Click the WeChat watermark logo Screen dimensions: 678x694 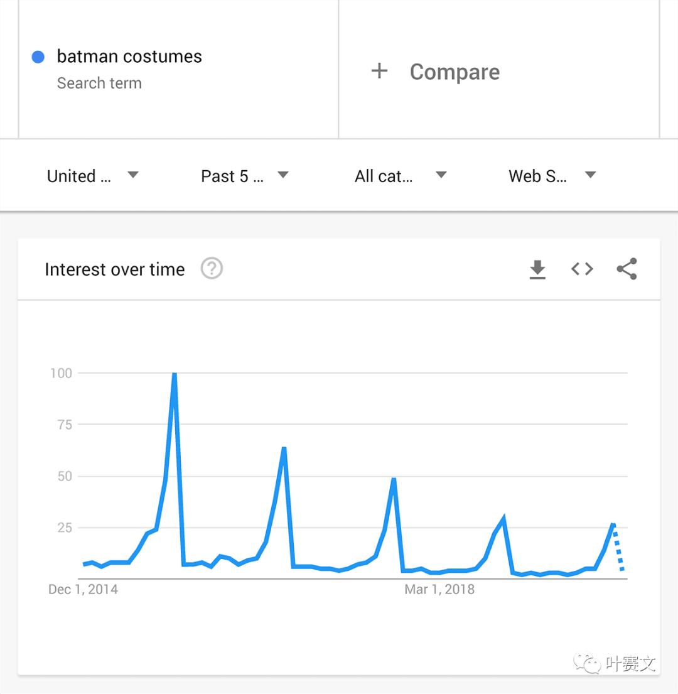point(586,663)
